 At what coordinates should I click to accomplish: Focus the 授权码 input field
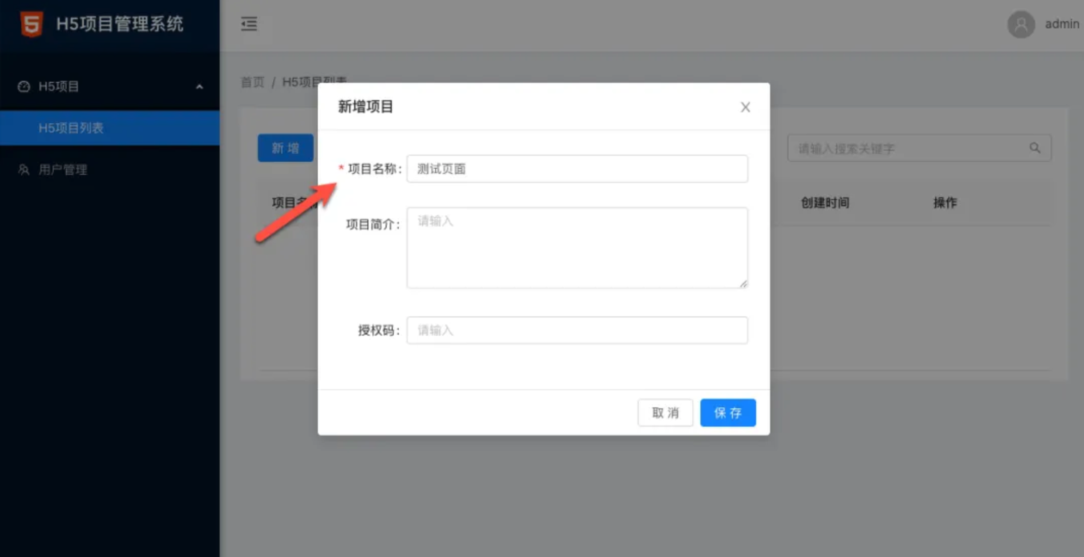[577, 331]
